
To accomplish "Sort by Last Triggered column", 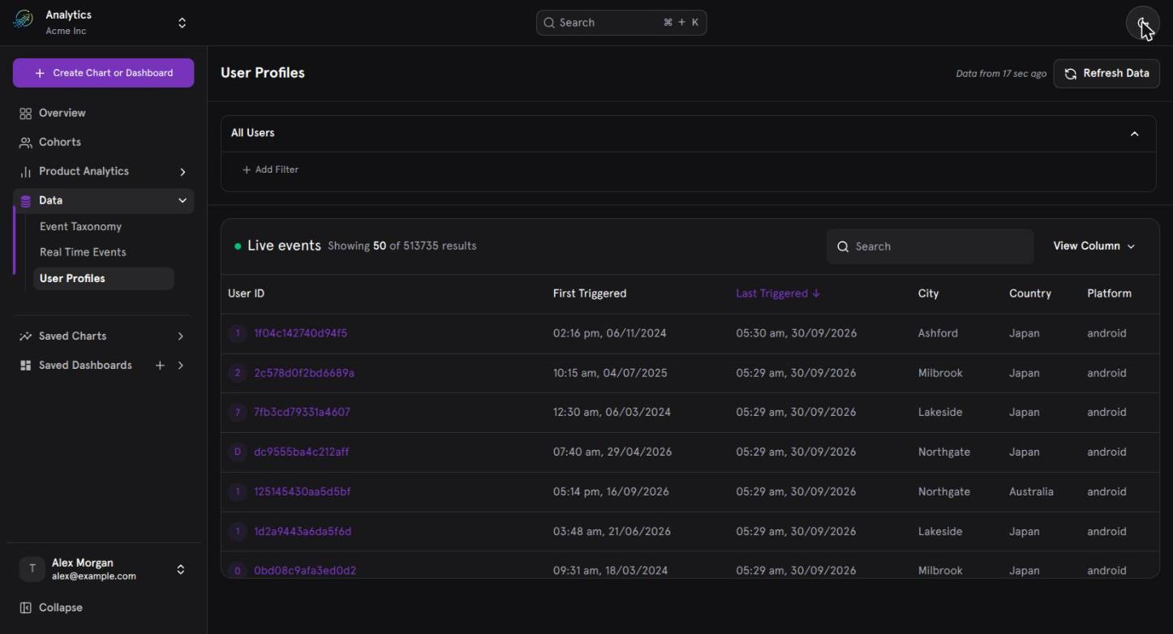I will click(x=778, y=293).
